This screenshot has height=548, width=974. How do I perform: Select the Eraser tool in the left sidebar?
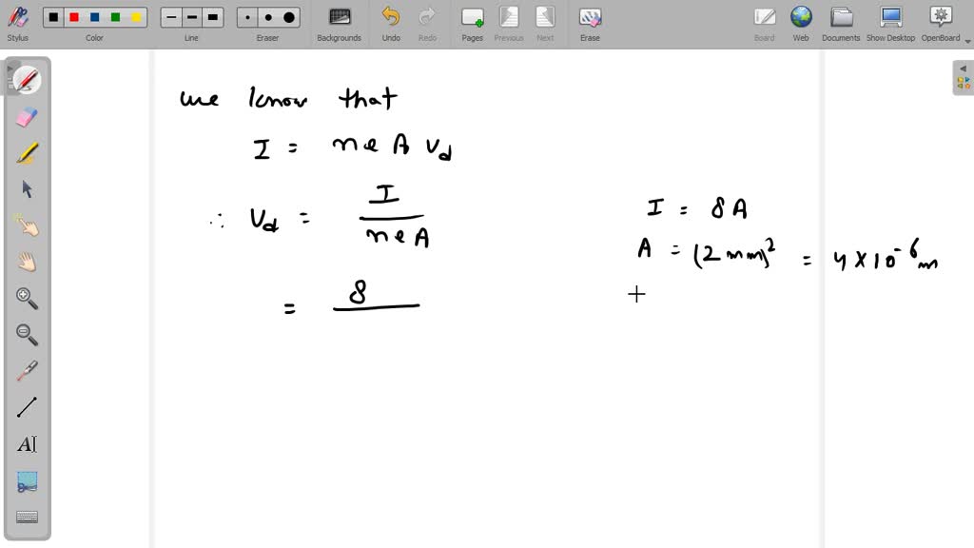coord(27,116)
